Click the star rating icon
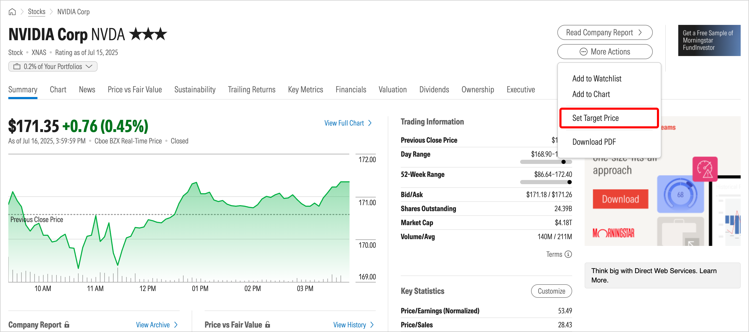 pos(148,34)
